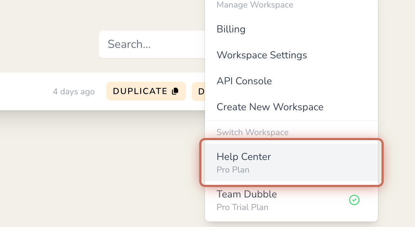Image resolution: width=415 pixels, height=227 pixels.
Task: Click the green checkmark beside Team Dubble
Action: [354, 200]
